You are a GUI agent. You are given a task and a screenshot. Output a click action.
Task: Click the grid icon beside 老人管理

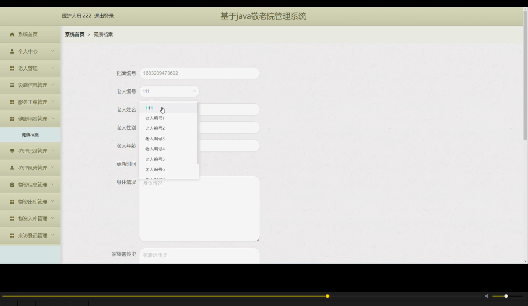pos(12,69)
